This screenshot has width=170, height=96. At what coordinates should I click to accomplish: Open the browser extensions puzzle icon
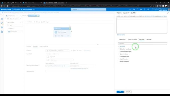[x=157, y=6]
